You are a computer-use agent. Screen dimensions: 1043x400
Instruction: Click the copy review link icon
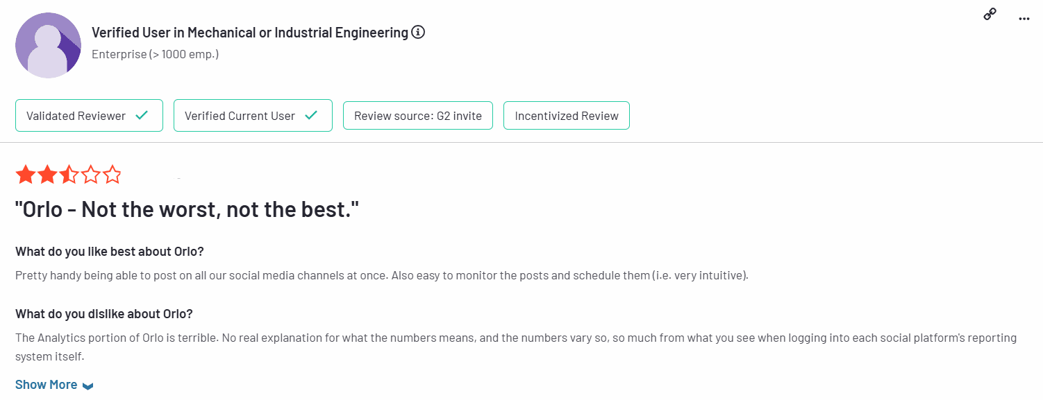[989, 13]
